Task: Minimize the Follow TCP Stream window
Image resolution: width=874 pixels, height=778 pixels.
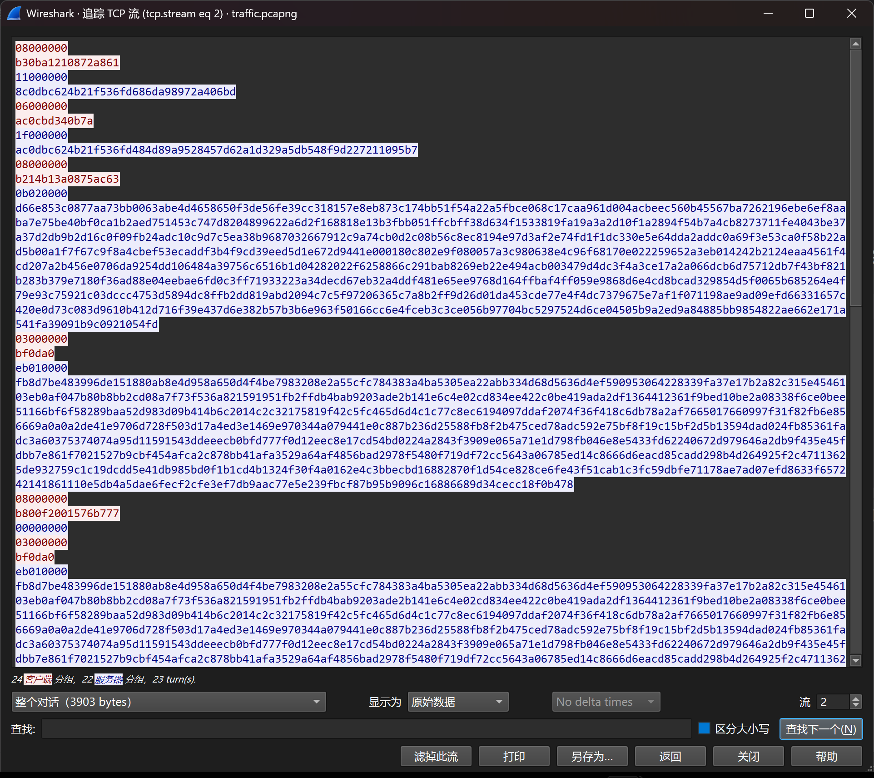Action: pyautogui.click(x=768, y=14)
